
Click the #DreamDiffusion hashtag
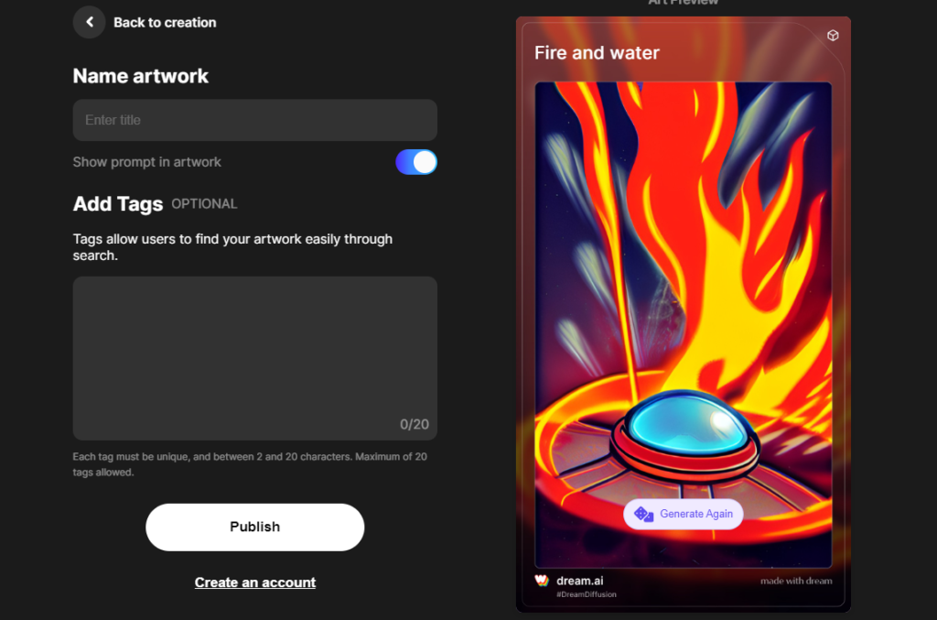click(x=587, y=594)
